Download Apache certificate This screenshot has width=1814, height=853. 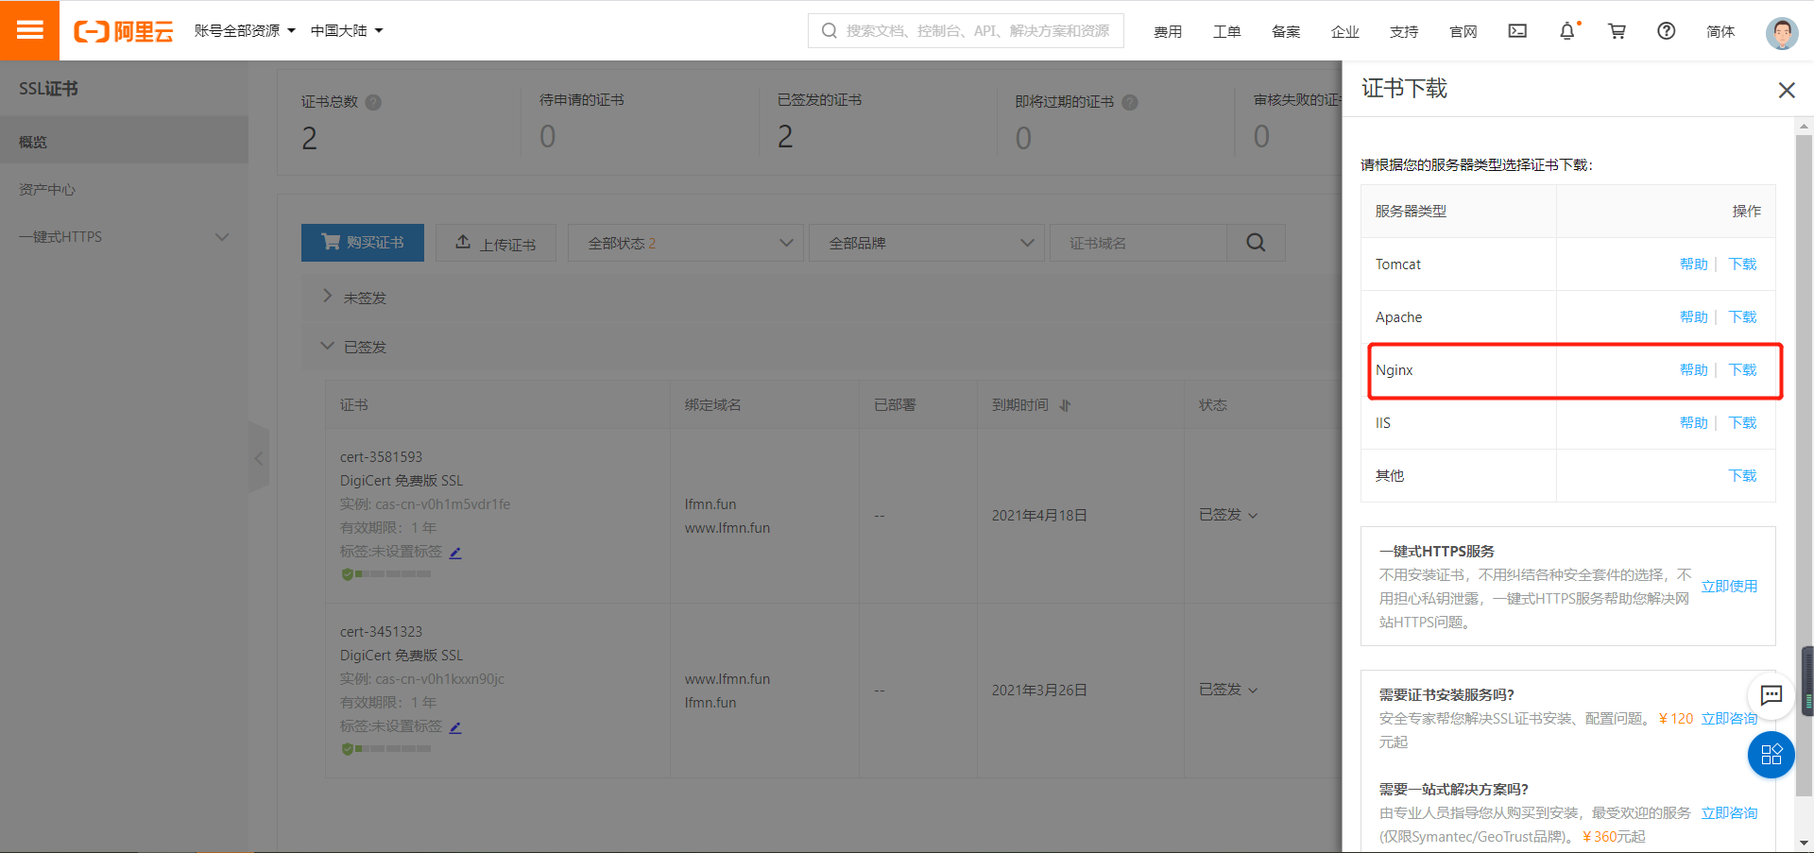pos(1742,317)
